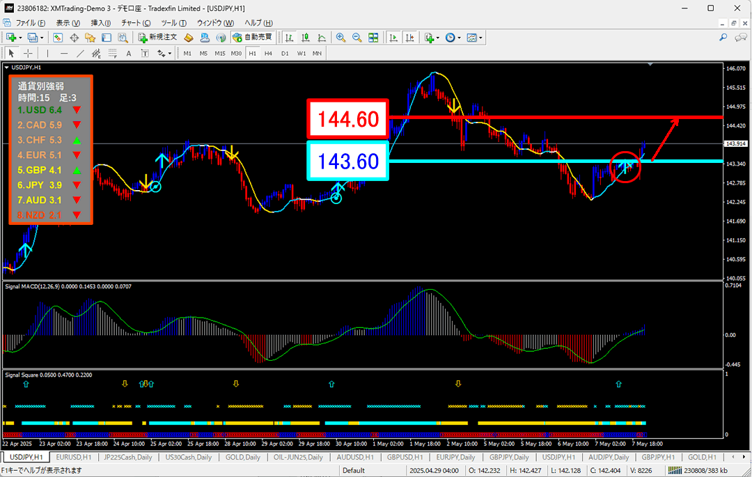Open the profiles icon
Screen dimensions: 752x477
[x=33, y=38]
